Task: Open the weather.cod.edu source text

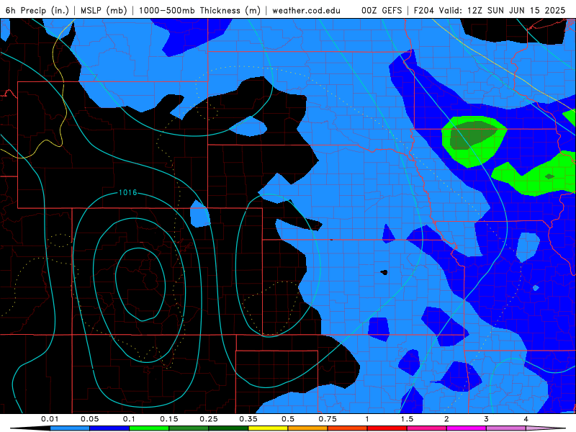Action: [x=306, y=10]
